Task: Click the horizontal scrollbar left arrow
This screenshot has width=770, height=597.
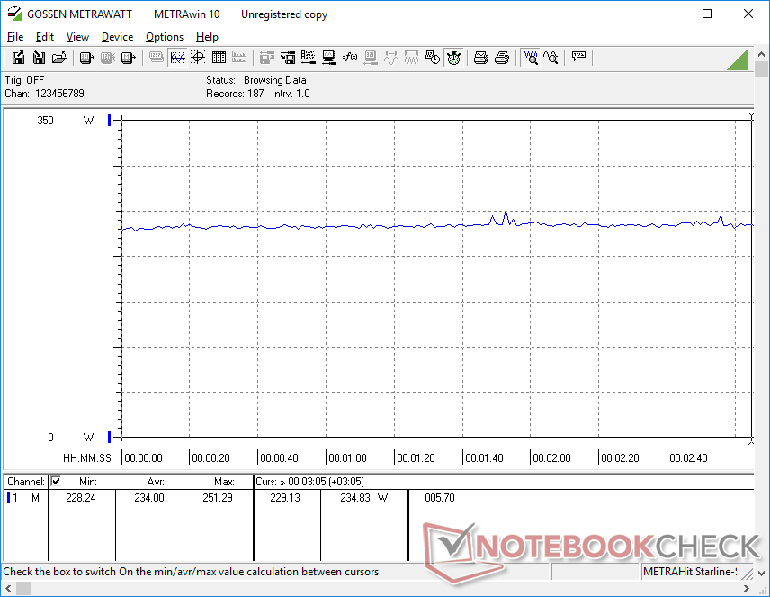Action: 8,588
